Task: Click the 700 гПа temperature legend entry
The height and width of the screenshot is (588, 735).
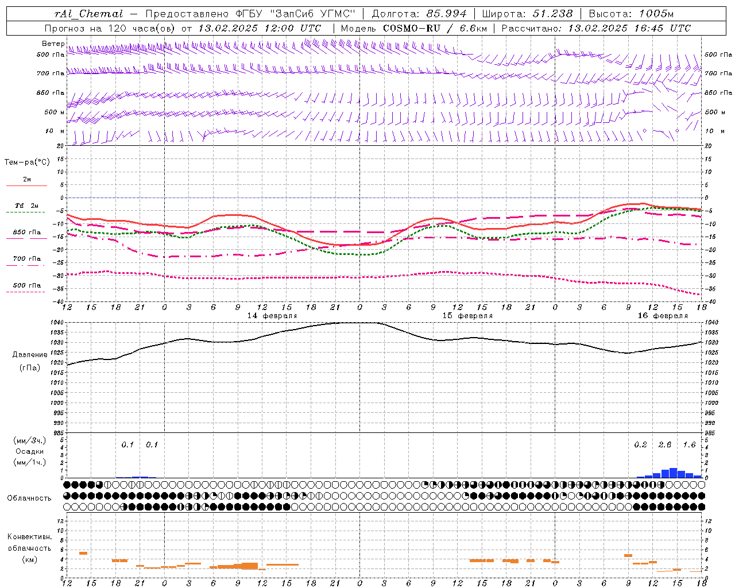Action: [x=26, y=259]
